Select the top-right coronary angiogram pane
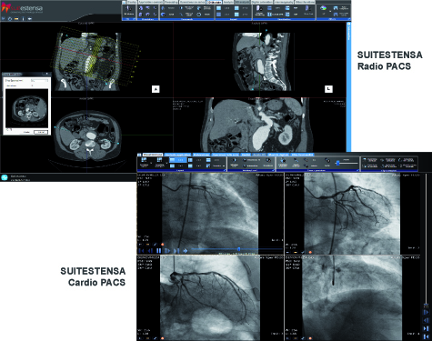 coord(352,214)
